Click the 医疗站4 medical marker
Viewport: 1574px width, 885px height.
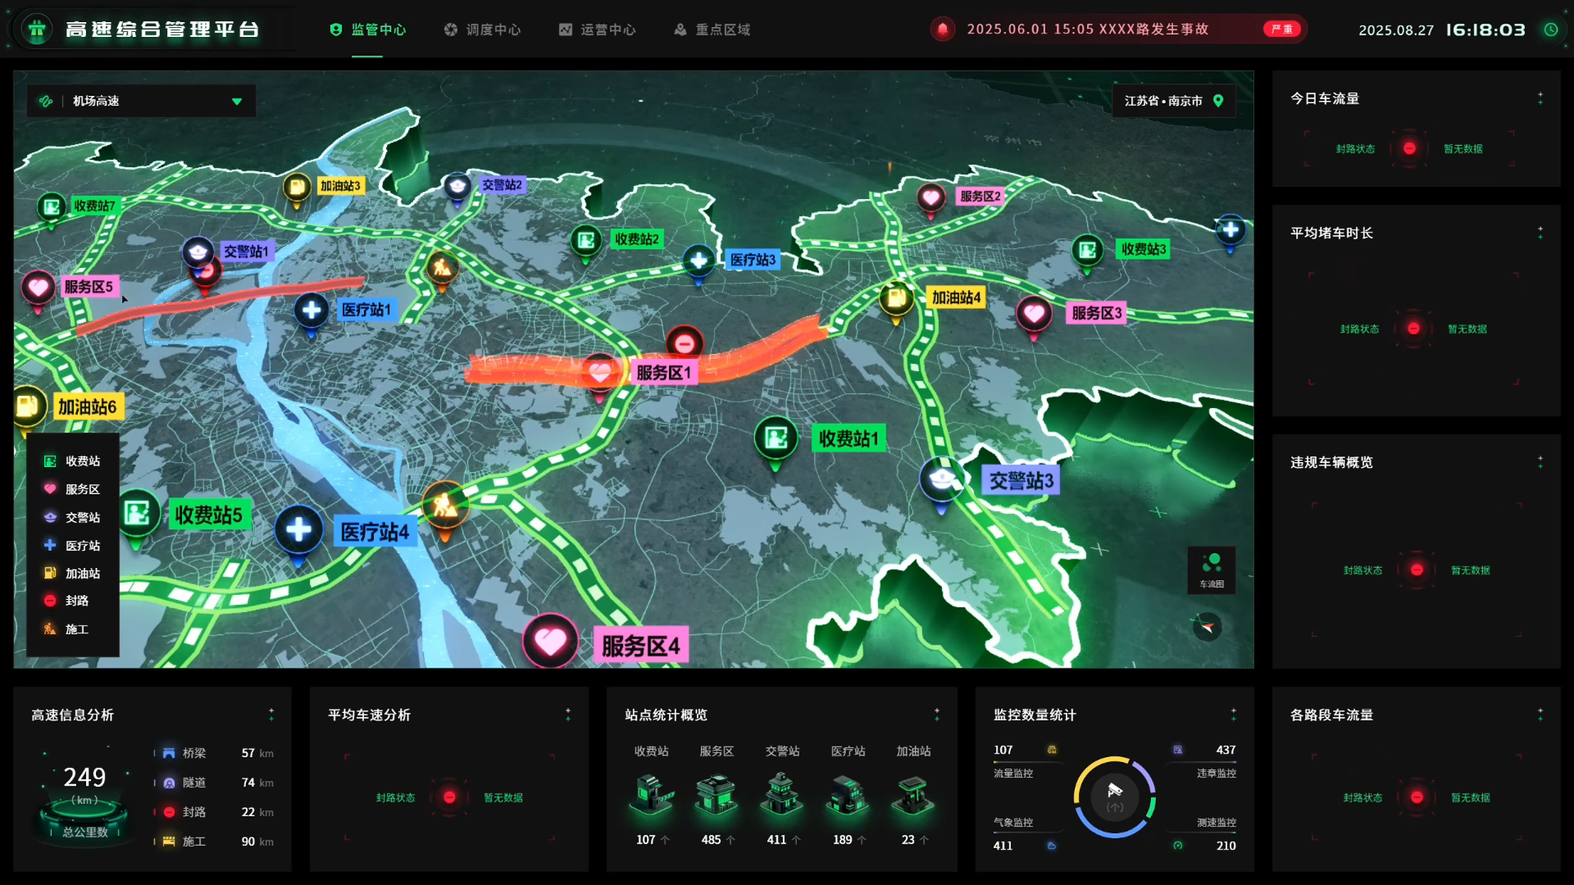pyautogui.click(x=298, y=531)
